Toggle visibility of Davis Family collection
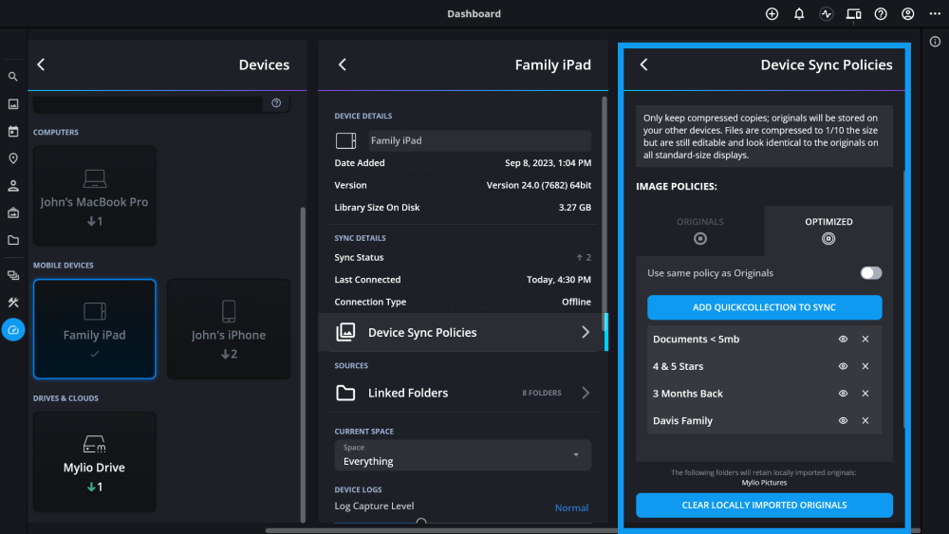949x534 pixels. coord(843,421)
